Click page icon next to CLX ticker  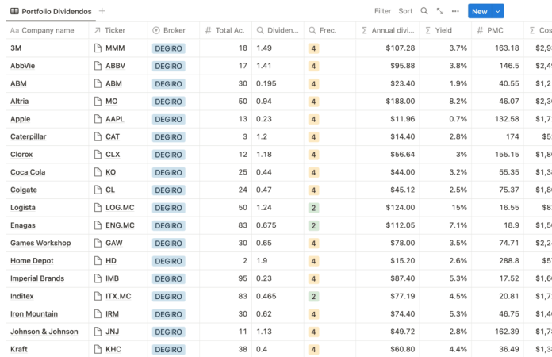click(98, 155)
